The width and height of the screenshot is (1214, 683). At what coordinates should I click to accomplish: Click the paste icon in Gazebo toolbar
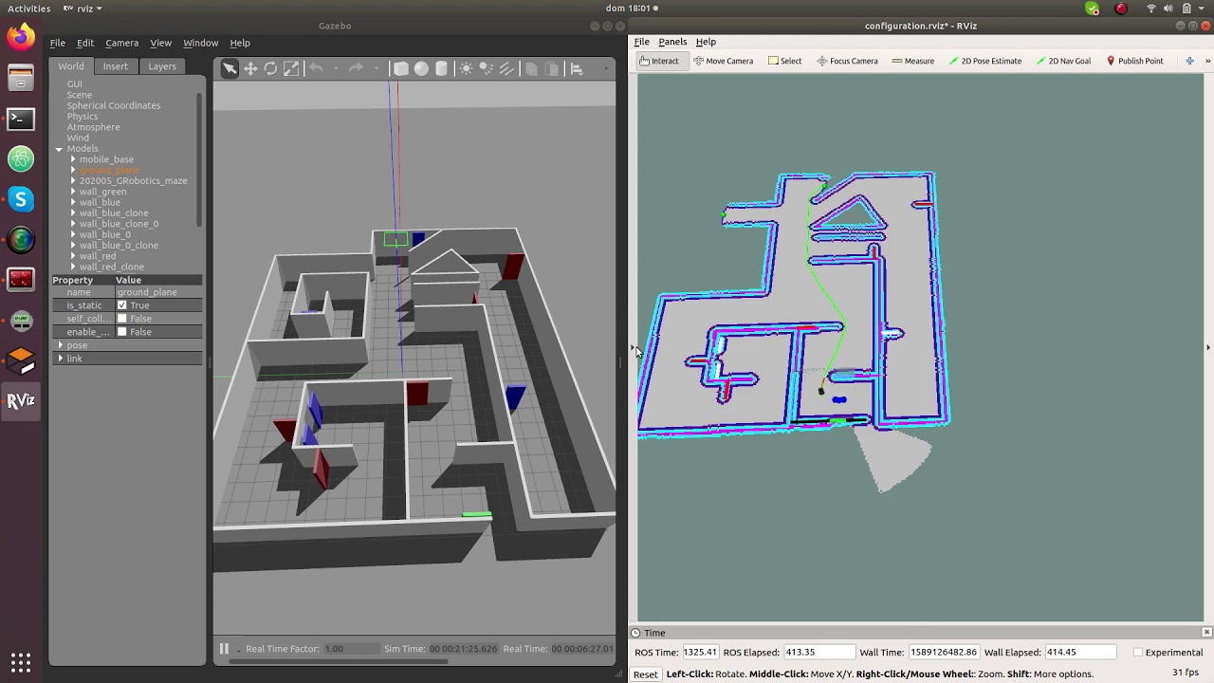point(551,68)
